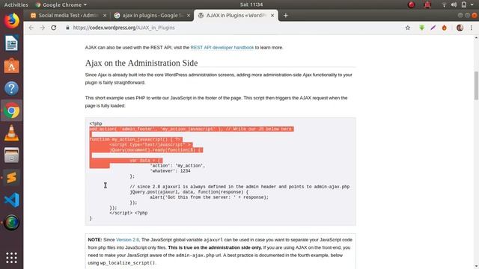This screenshot has width=479, height=269.
Task: Click the '</script> <?php' code line
Action: pyautogui.click(x=129, y=213)
